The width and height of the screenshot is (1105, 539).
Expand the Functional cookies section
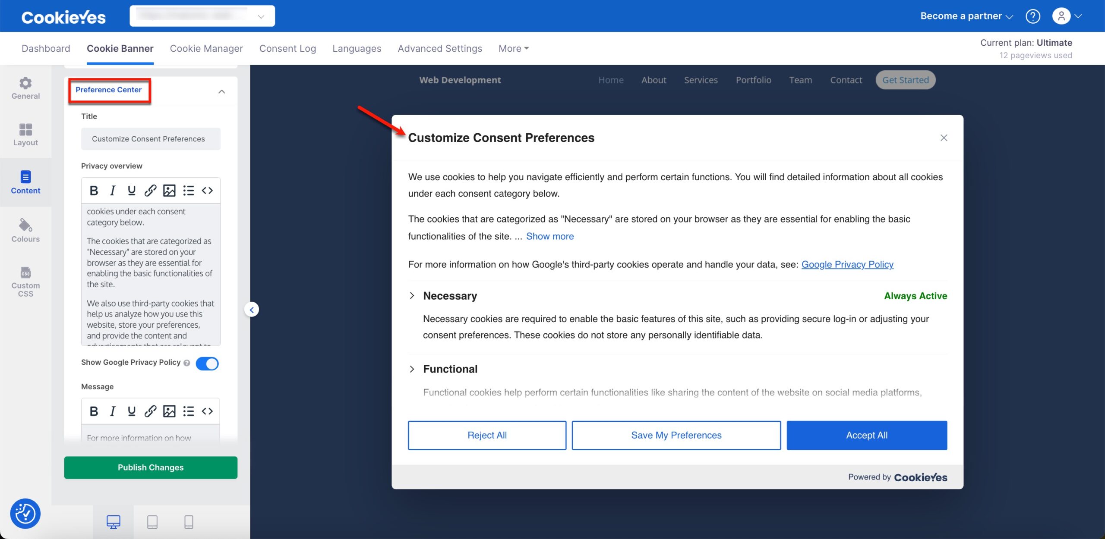pos(412,370)
